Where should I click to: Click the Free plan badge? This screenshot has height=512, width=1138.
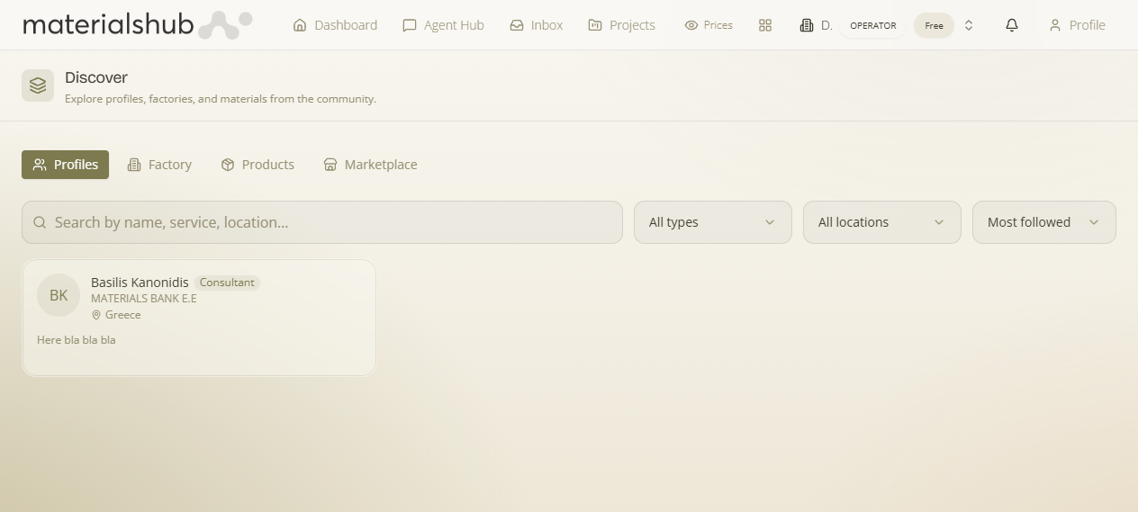tap(934, 25)
